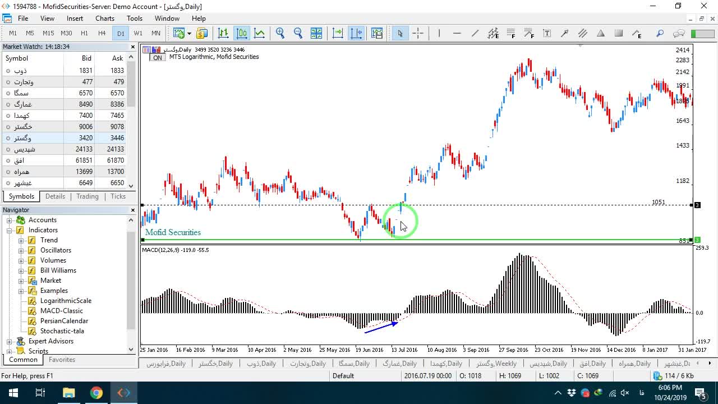Expand the Expert Advisors node

click(x=10, y=341)
